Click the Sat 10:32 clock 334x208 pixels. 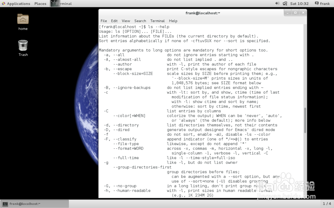(299, 4)
